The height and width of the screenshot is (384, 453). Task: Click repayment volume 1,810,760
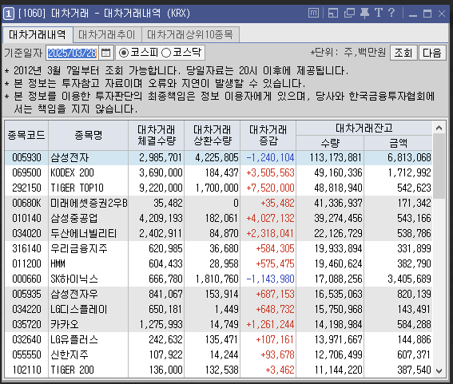(217, 279)
